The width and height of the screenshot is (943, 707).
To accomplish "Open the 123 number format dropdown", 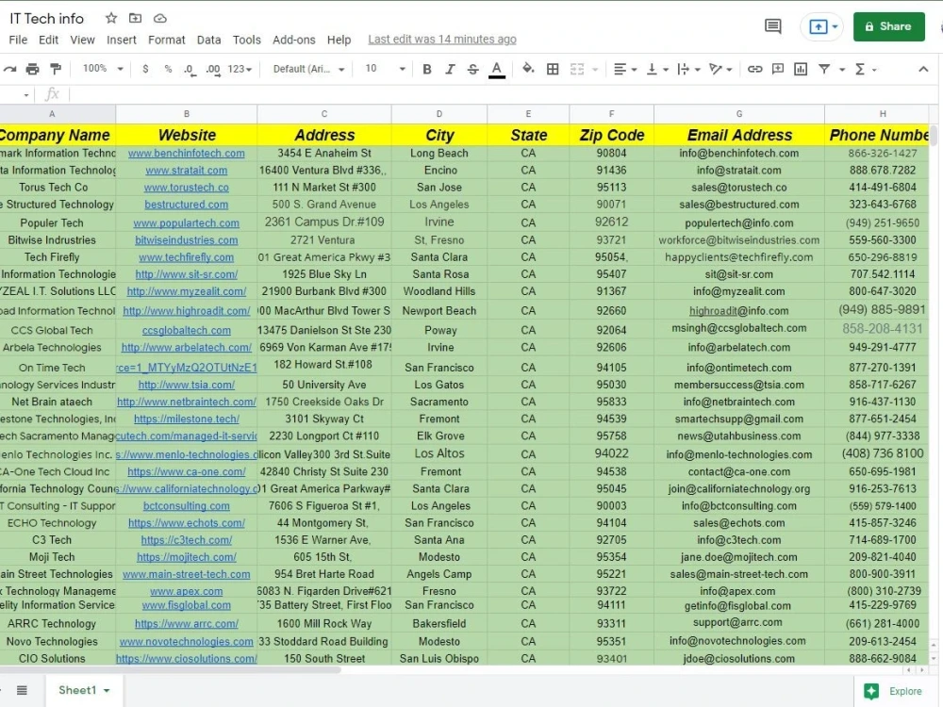I will (240, 69).
